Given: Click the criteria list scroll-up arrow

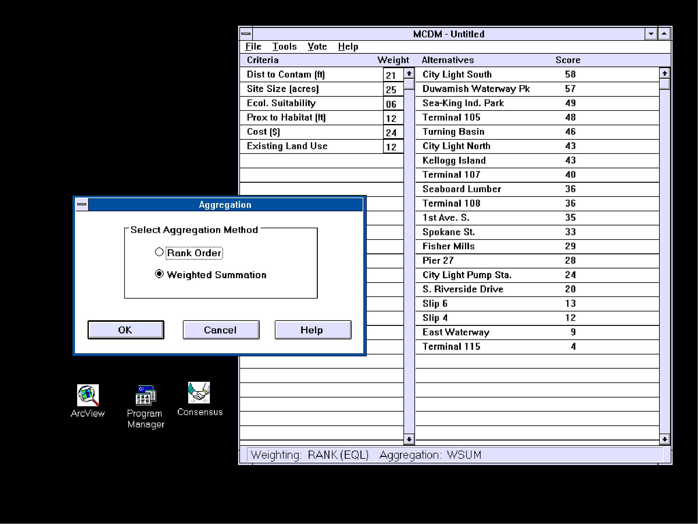Looking at the screenshot, I should point(409,73).
